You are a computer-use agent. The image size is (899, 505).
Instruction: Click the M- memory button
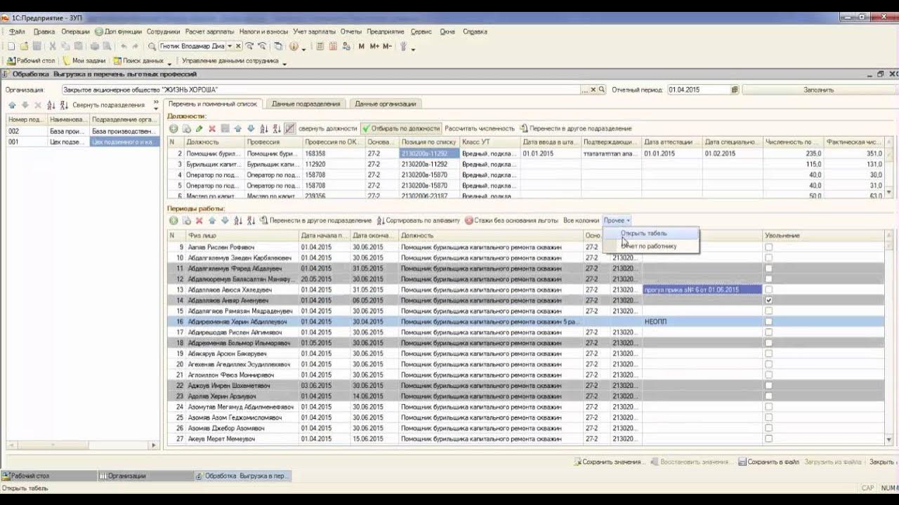click(387, 46)
